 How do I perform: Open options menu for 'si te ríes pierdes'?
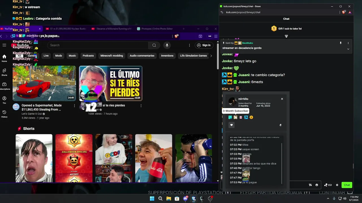point(141,105)
